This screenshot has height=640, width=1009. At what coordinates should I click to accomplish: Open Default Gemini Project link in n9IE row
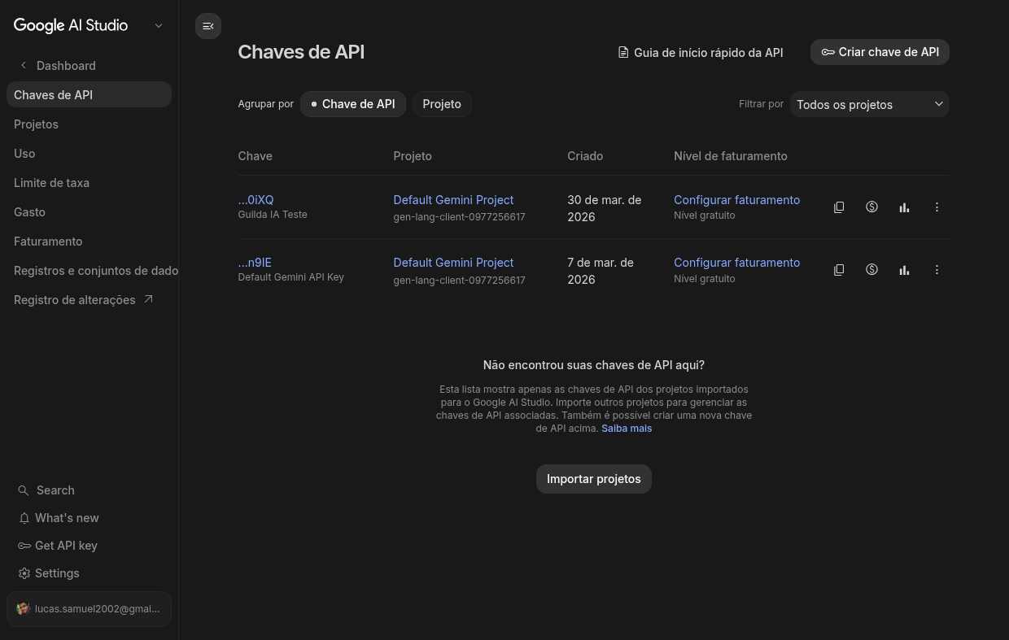click(x=453, y=262)
